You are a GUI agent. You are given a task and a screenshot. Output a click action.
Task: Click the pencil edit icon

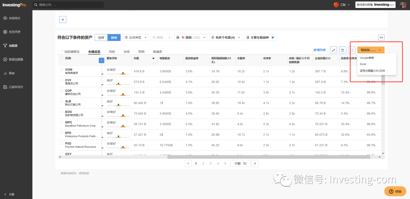(x=334, y=50)
